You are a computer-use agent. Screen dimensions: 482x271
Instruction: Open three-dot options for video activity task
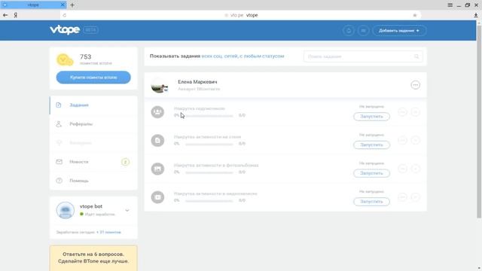tap(402, 197)
